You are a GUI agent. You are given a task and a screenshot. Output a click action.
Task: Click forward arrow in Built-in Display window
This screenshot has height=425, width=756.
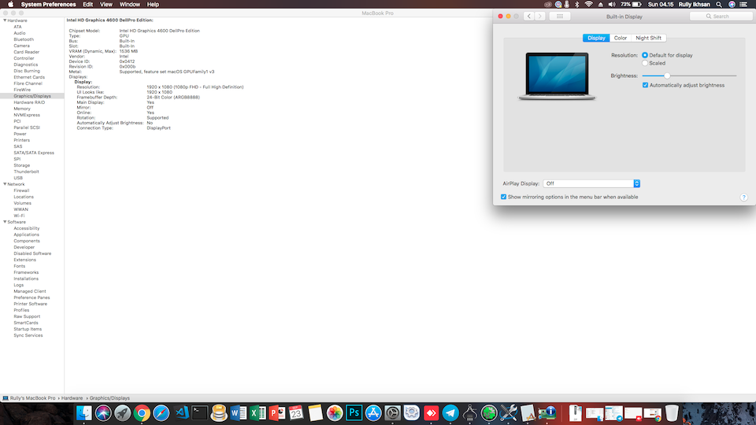540,17
